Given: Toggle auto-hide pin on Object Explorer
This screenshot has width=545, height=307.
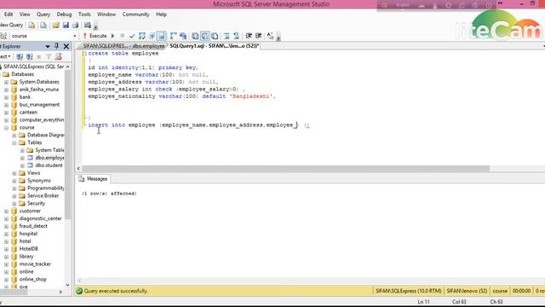Looking at the screenshot, I should click(x=57, y=46).
